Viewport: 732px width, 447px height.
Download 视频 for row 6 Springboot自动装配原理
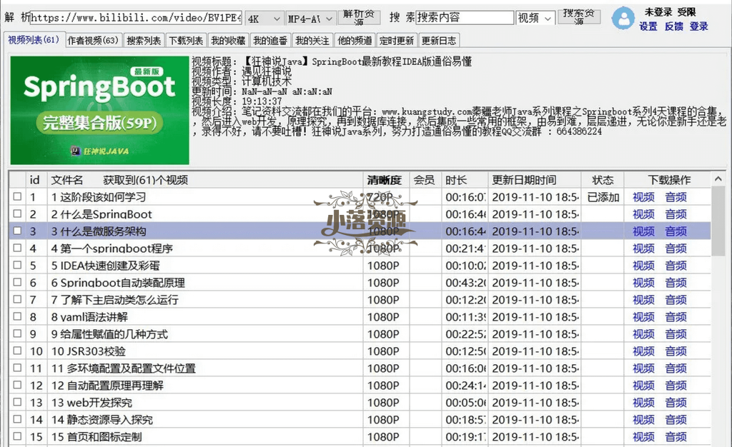coord(643,283)
